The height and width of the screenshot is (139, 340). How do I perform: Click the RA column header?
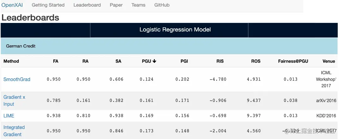coord(85,61)
